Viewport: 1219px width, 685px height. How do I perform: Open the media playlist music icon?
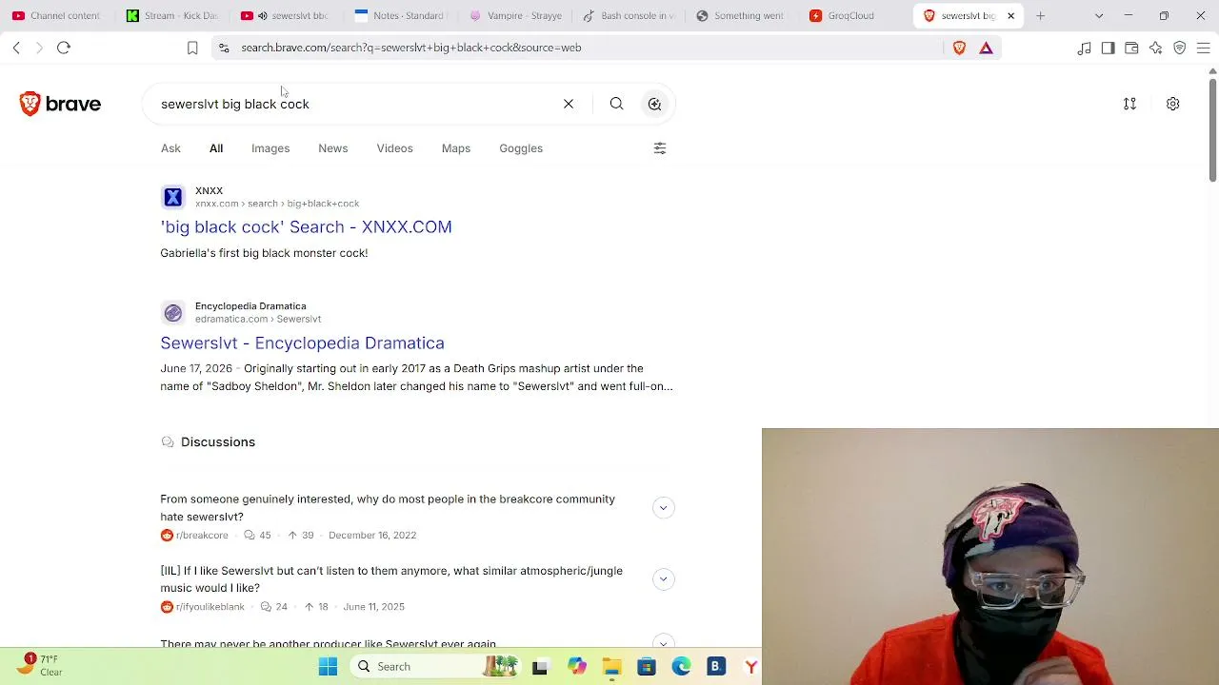[1084, 48]
